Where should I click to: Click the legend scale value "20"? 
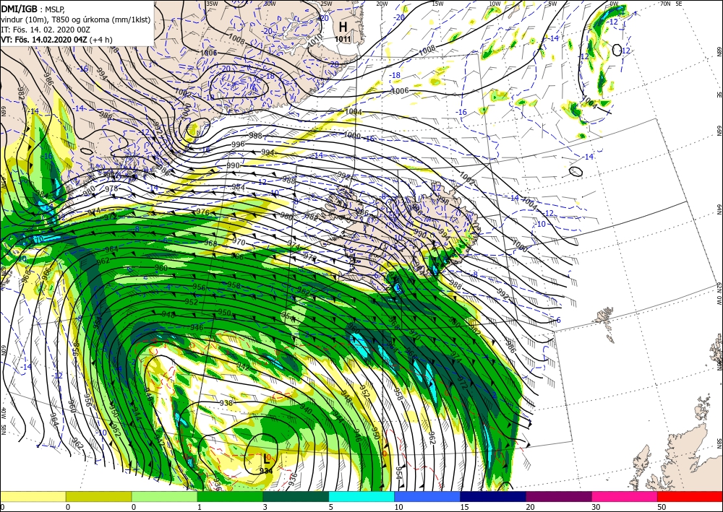point(530,507)
